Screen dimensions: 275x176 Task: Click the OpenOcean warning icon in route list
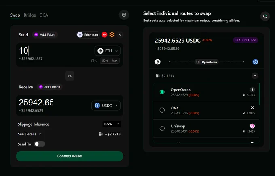coord(252,90)
